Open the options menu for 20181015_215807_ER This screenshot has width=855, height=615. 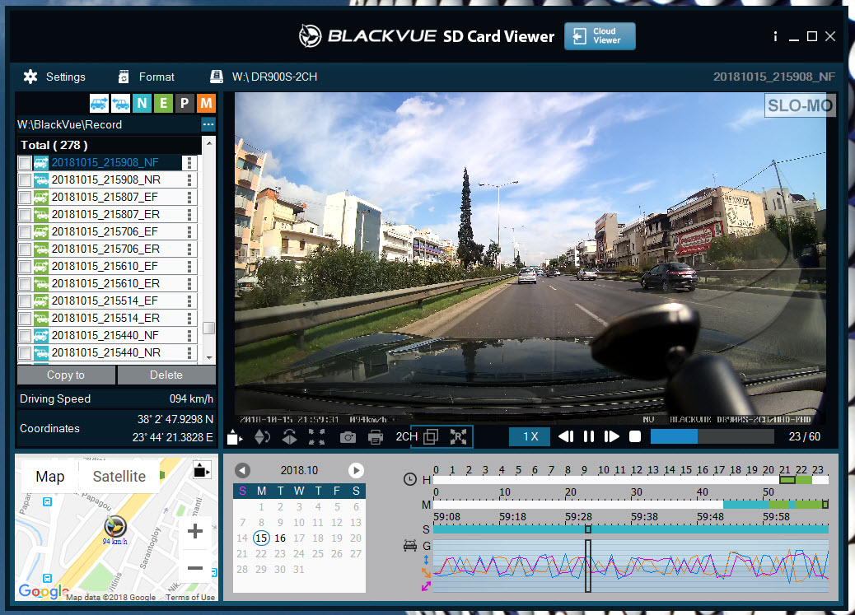coord(189,214)
